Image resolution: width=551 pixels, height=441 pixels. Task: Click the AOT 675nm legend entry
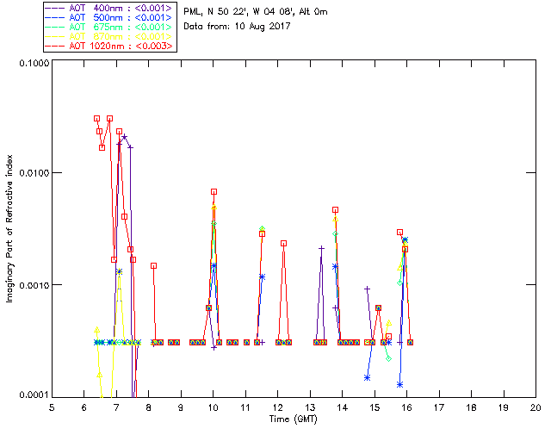(108, 27)
